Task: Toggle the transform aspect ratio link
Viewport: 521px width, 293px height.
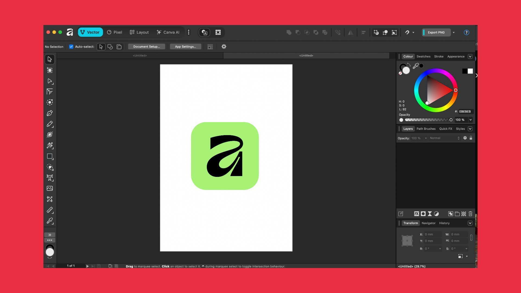Action: coord(471,238)
